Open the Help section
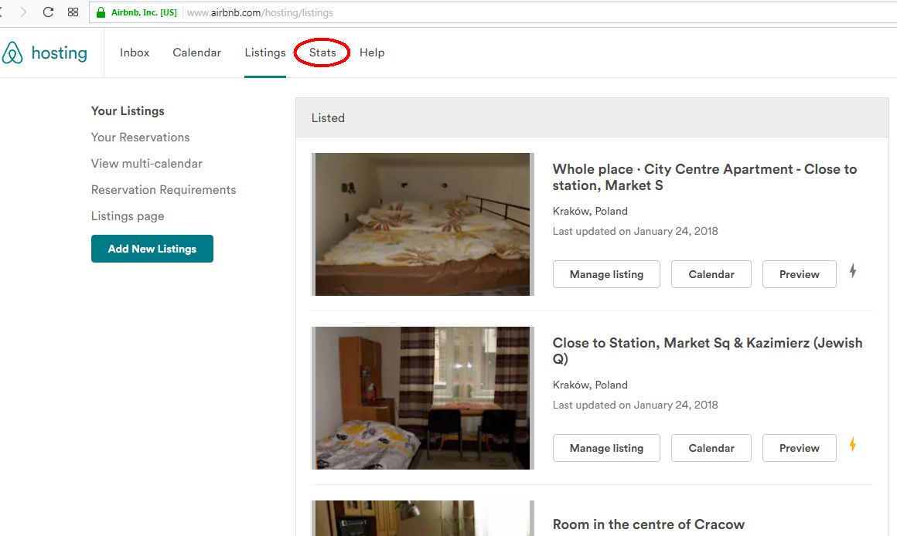 pos(372,53)
